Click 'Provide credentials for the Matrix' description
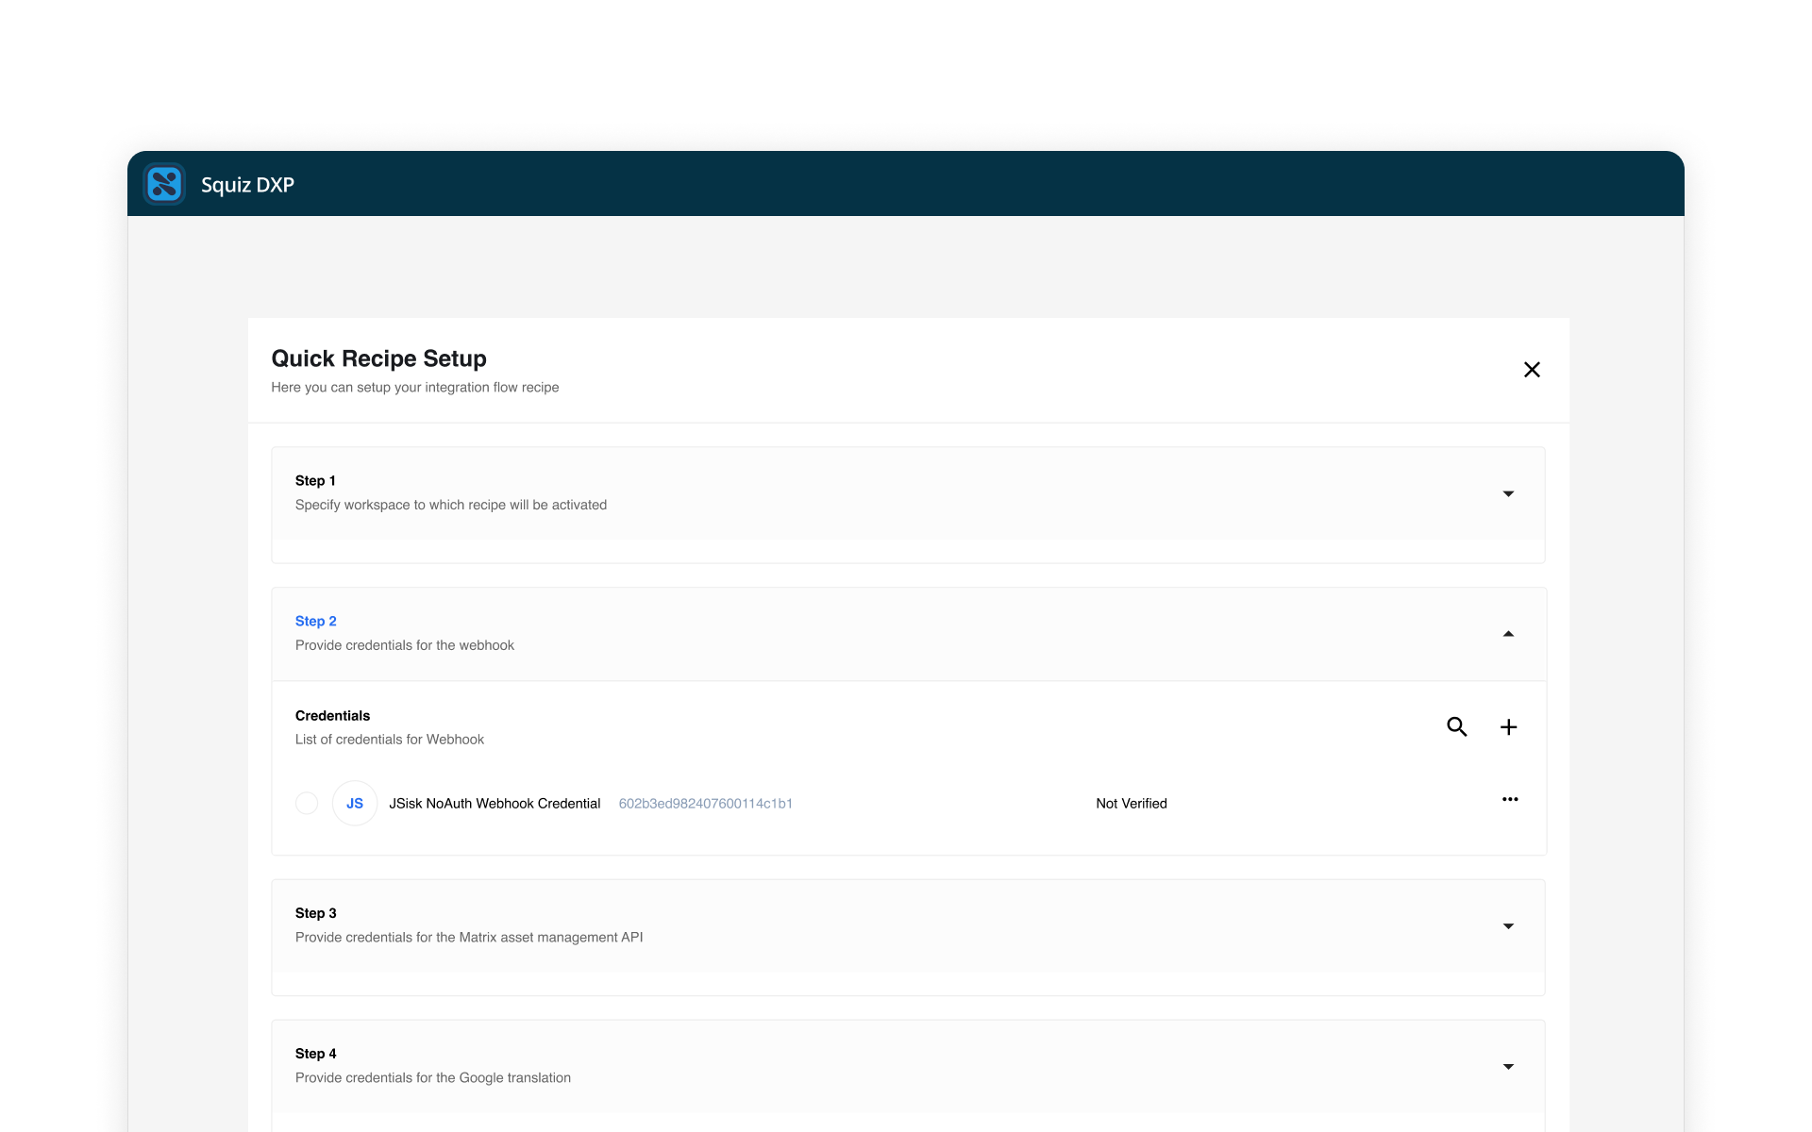Image resolution: width=1812 pixels, height=1132 pixels. 469,937
